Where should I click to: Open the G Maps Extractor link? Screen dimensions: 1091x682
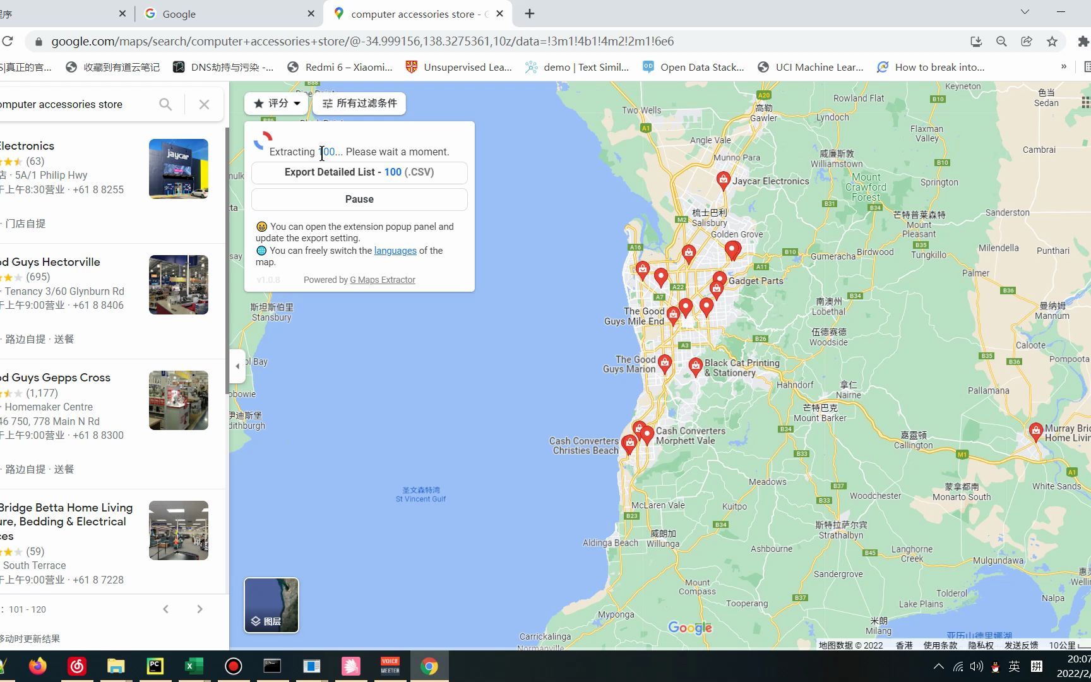383,280
